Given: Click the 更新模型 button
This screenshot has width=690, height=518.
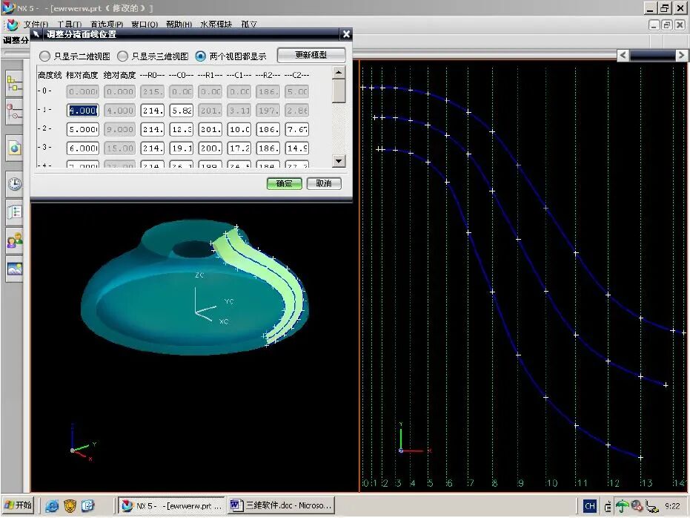Looking at the screenshot, I should point(311,55).
